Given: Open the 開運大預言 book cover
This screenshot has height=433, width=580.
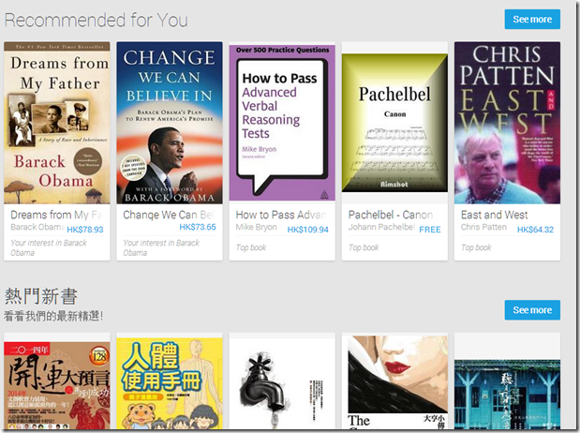Looking at the screenshot, I should point(57,385).
